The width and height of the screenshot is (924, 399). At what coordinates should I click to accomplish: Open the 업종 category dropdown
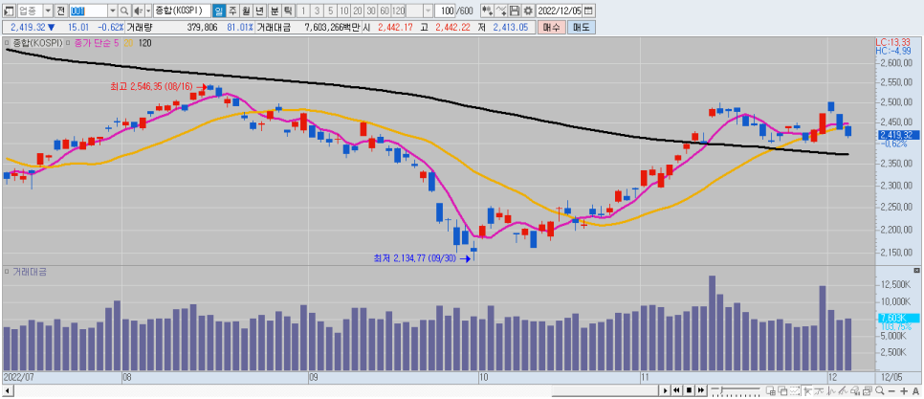click(48, 11)
